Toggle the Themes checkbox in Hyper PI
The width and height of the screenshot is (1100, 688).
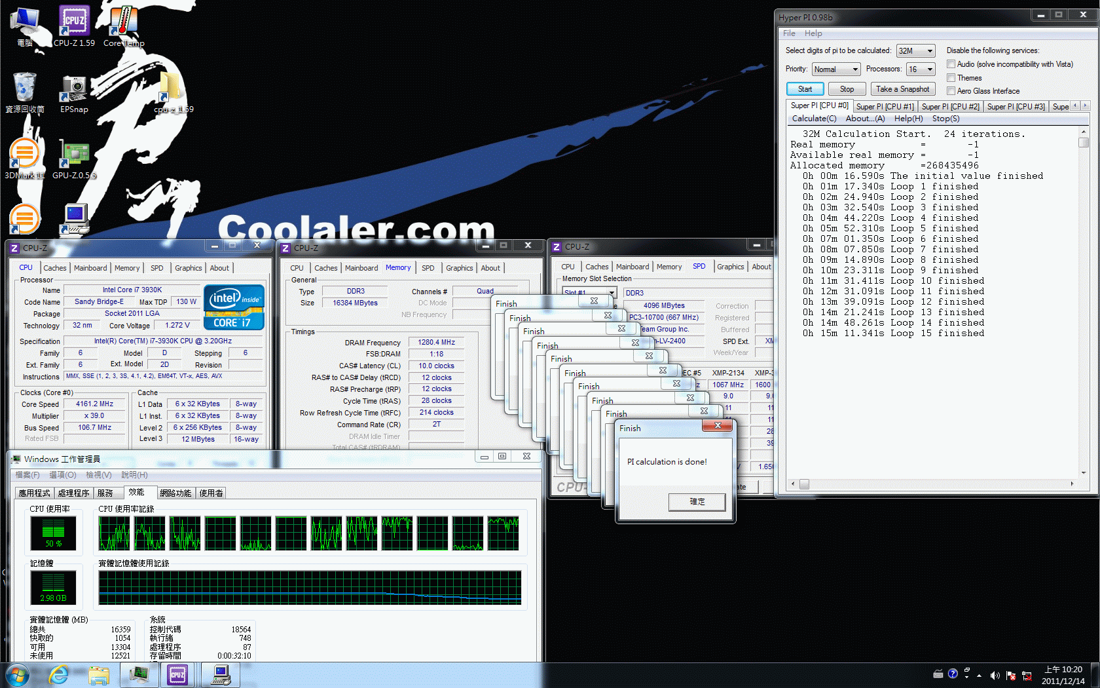pyautogui.click(x=951, y=78)
